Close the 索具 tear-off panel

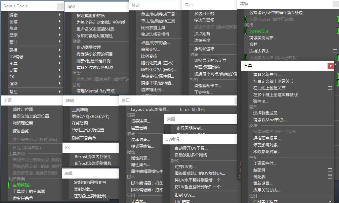[x=331, y=66]
